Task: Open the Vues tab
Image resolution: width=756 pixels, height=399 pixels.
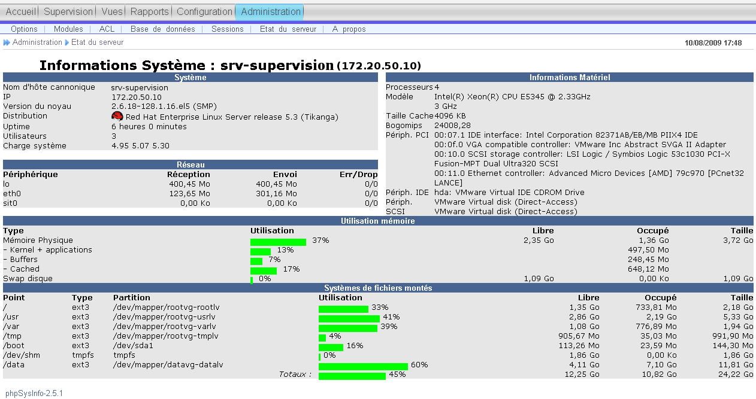Action: [112, 11]
